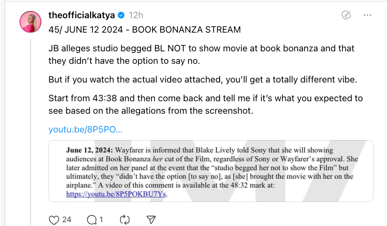This screenshot has width=387, height=226.
Task: Click the paragraph starting with Start from 43:38
Action: point(206,104)
